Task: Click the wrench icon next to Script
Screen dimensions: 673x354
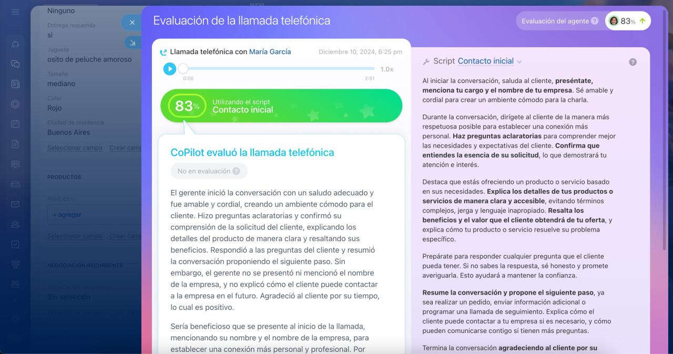Action: pos(426,62)
